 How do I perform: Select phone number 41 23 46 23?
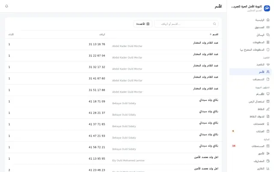click(97, 170)
